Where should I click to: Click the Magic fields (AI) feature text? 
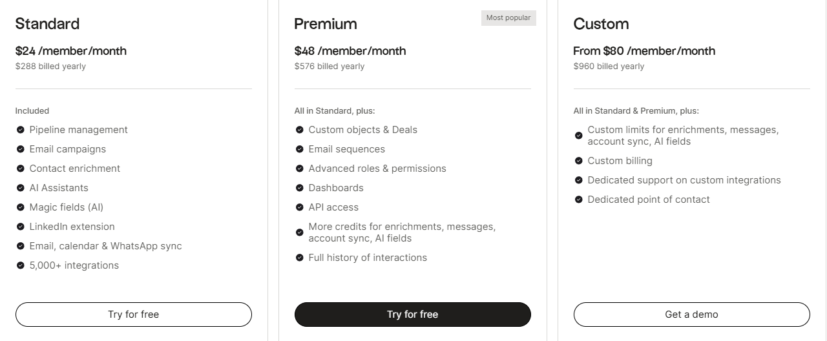point(66,207)
